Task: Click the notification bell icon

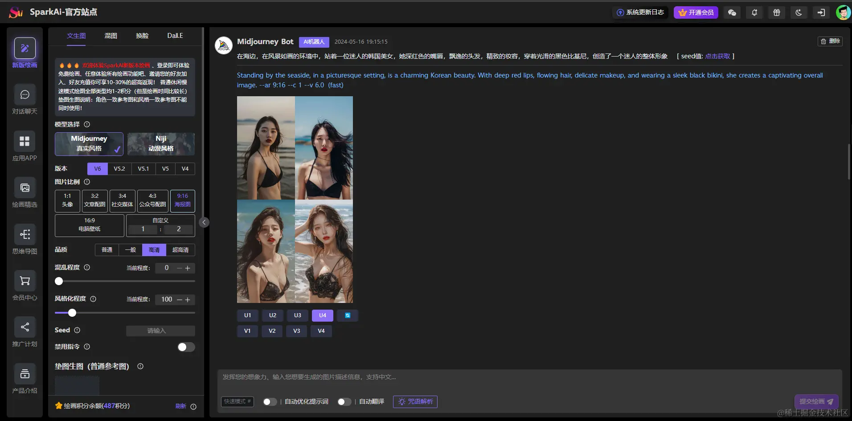Action: pos(754,12)
